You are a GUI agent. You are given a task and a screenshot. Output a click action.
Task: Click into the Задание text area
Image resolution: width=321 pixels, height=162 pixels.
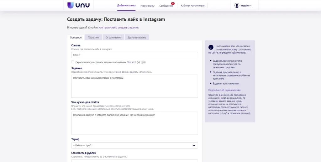pos(134,86)
